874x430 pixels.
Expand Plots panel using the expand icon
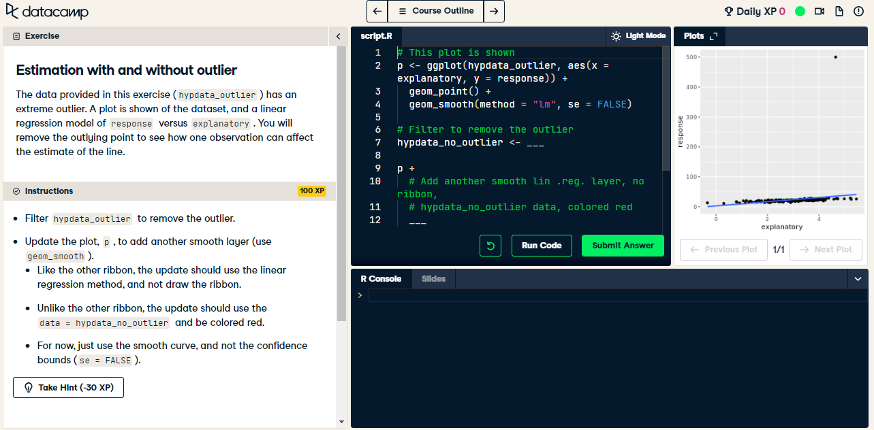[715, 36]
